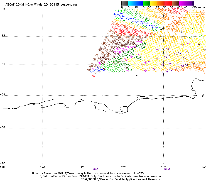
Task: Click the legend tick label '45'
Action: coord(186,8)
